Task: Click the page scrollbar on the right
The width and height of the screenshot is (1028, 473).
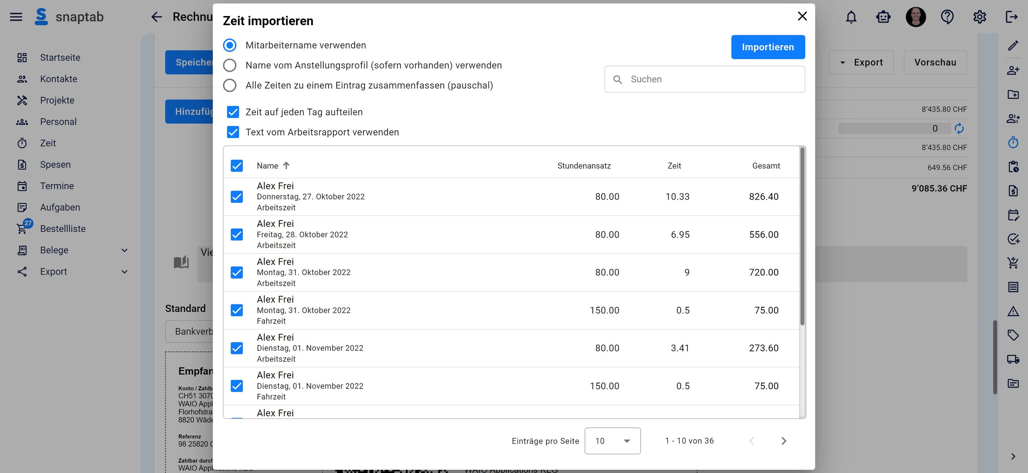Action: pos(995,357)
